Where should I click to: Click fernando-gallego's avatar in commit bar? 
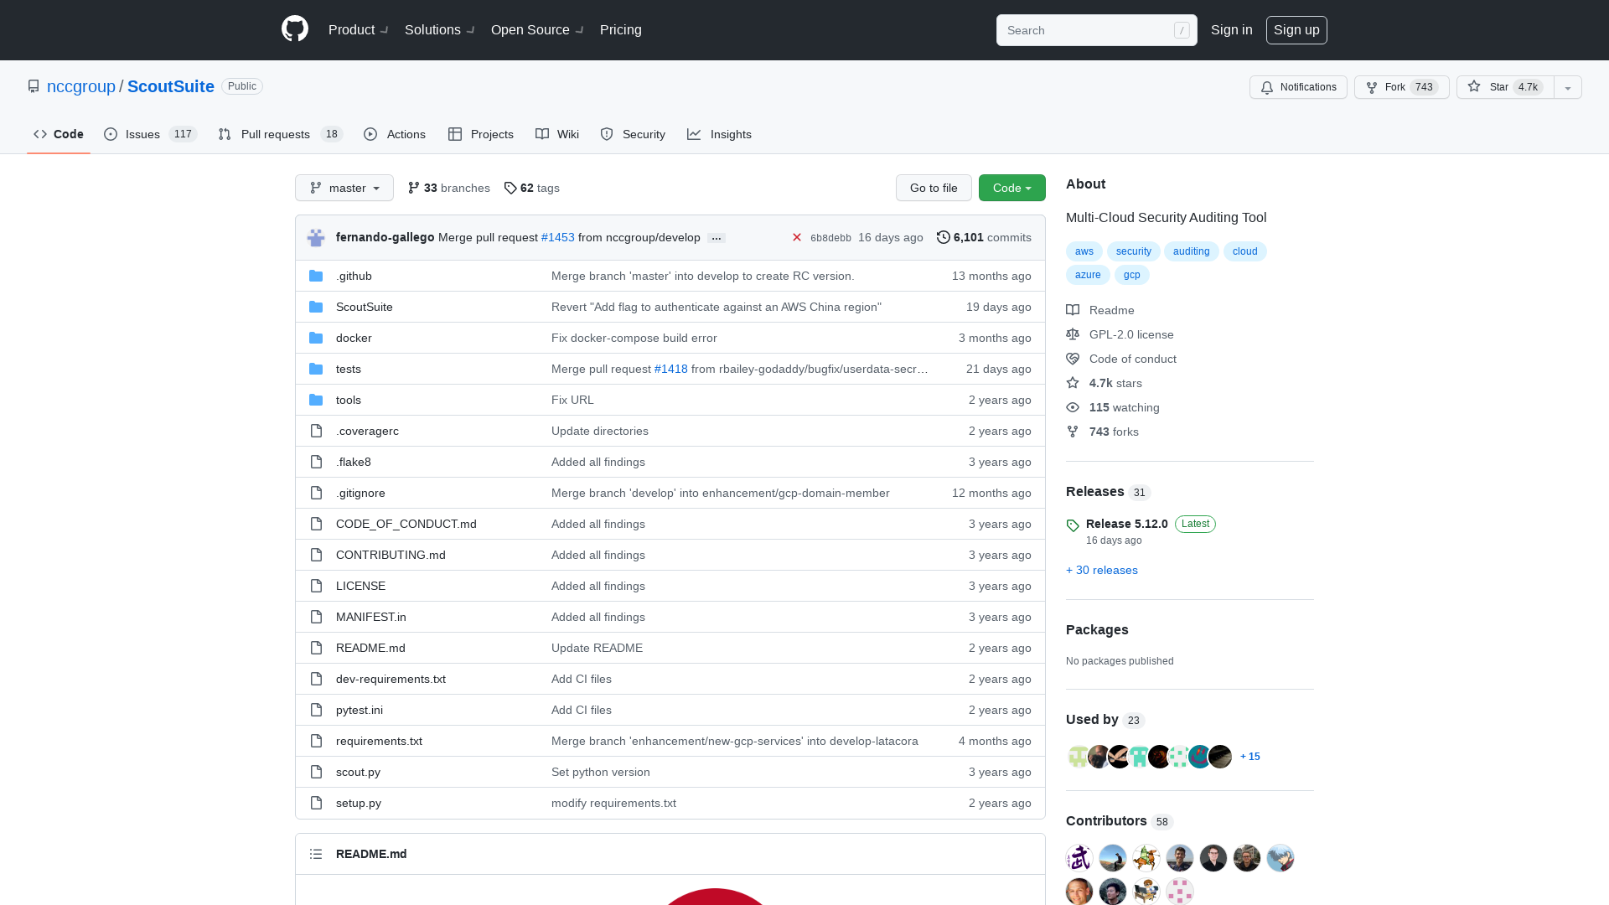(x=316, y=238)
